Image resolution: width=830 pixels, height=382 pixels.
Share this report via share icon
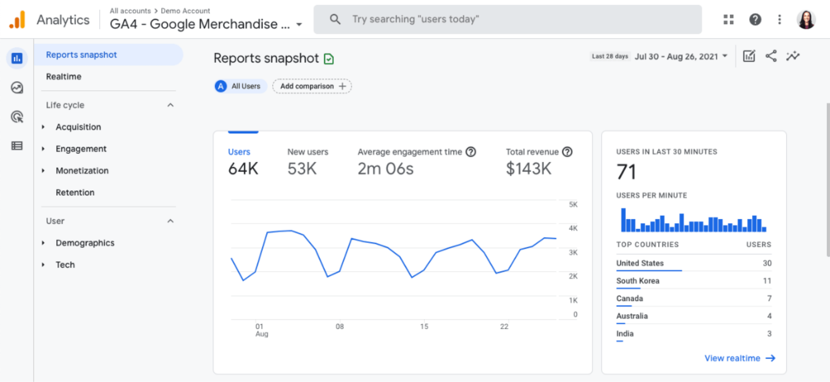point(771,56)
